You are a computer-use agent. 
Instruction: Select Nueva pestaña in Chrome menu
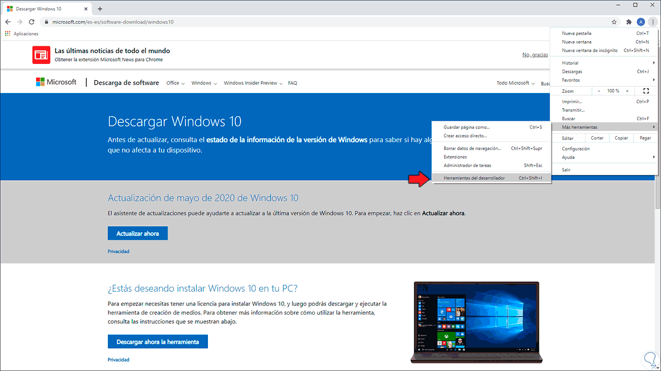pos(604,33)
